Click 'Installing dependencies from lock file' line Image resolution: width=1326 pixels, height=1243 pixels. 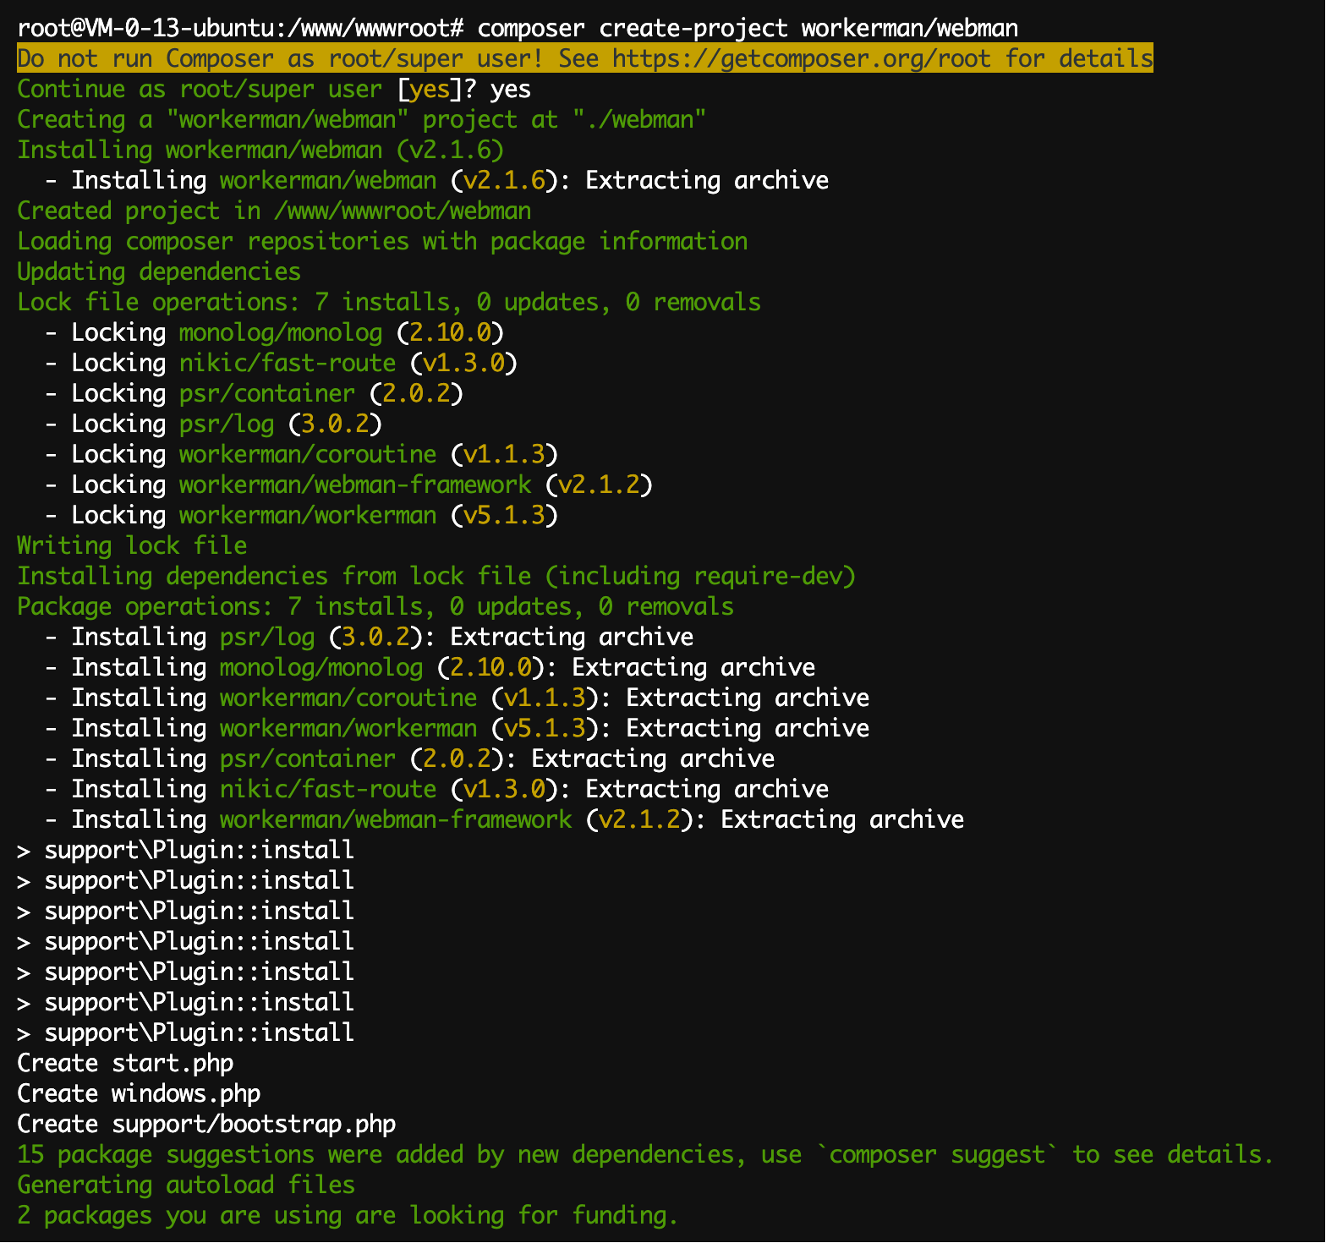(x=436, y=577)
